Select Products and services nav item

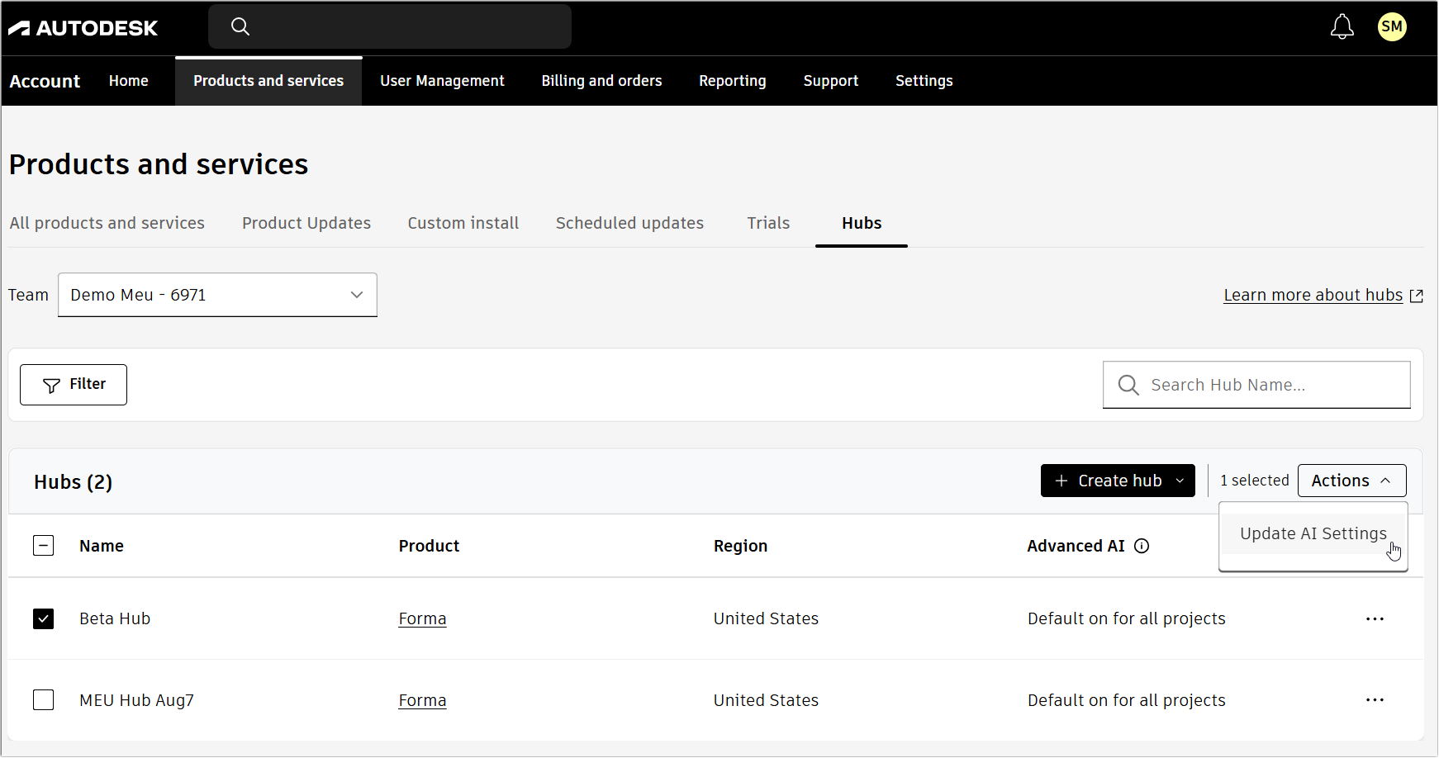click(268, 81)
